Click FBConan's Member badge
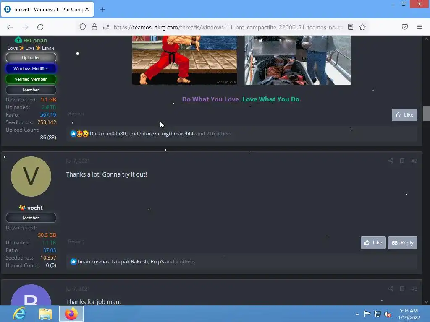The height and width of the screenshot is (322, 430). pyautogui.click(x=31, y=90)
